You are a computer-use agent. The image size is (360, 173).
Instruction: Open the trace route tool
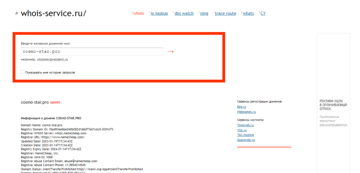tap(225, 14)
